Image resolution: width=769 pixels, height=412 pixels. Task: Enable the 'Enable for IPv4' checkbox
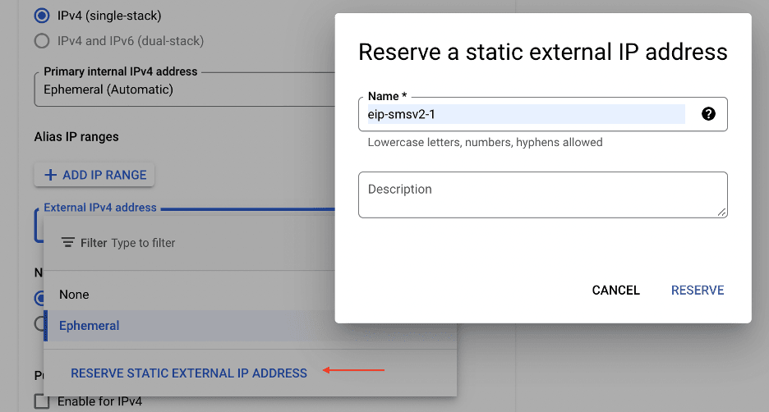[41, 401]
